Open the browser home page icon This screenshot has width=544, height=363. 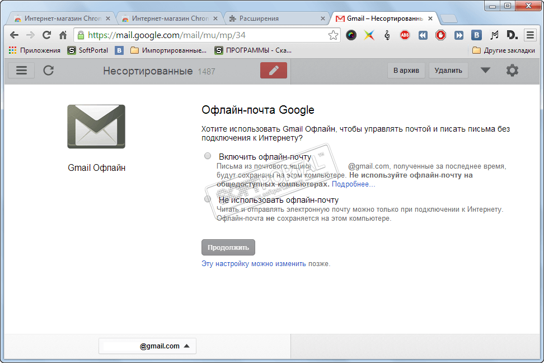pos(63,35)
